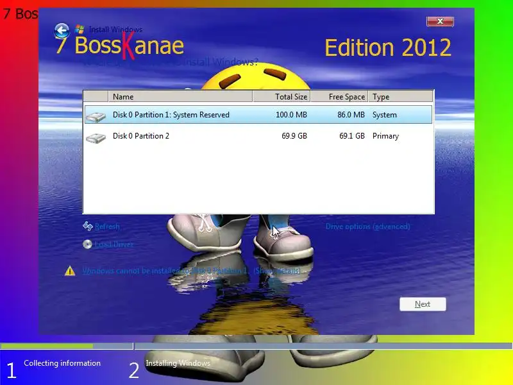Click drive icon for Disk 0 Partition 2
The image size is (513, 385).
[96, 137]
